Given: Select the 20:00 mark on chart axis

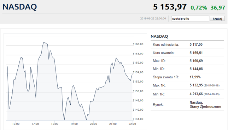Looking at the screenshot, I should 93,124.
